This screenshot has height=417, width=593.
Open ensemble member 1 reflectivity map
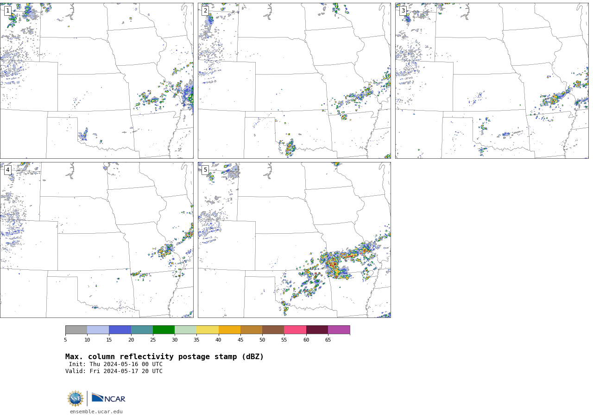click(x=96, y=81)
